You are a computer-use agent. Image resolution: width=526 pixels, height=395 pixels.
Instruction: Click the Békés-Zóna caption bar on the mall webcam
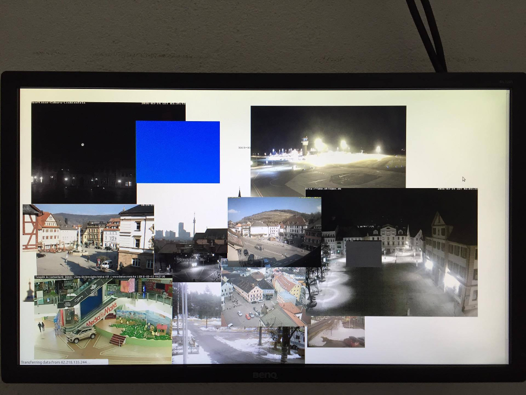pos(103,277)
